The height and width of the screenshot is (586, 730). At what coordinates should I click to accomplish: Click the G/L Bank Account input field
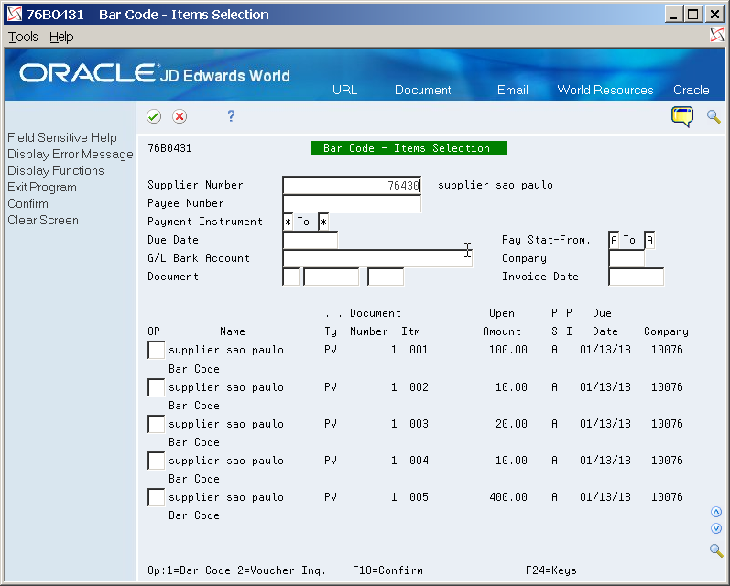click(x=377, y=258)
